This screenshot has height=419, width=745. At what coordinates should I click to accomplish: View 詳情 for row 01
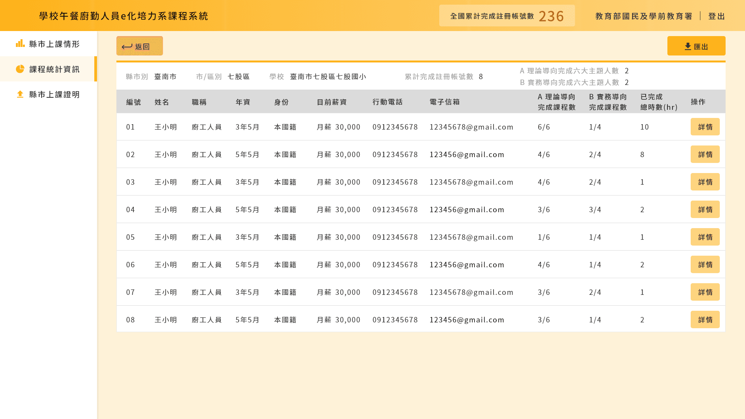click(x=705, y=127)
